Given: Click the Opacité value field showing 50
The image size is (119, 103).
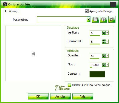Looking at the screenshot, I should (x=96, y=56).
